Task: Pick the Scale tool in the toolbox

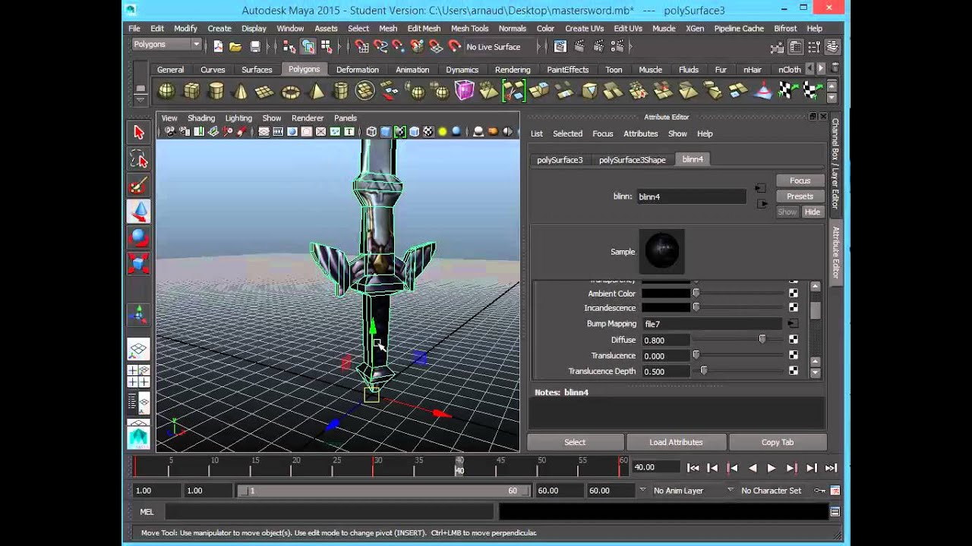Action: click(138, 264)
